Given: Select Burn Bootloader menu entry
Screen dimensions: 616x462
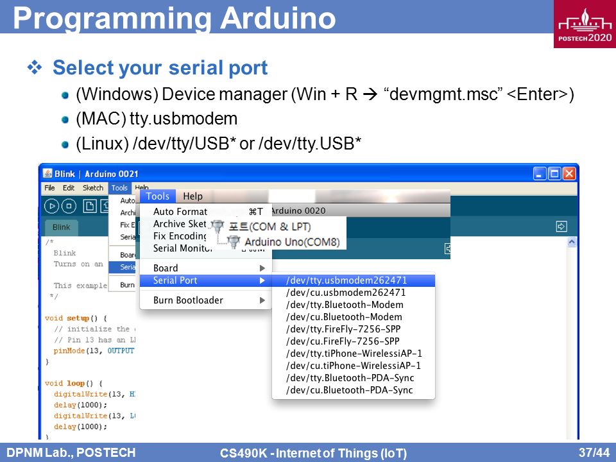Looking at the screenshot, I should tap(205, 300).
